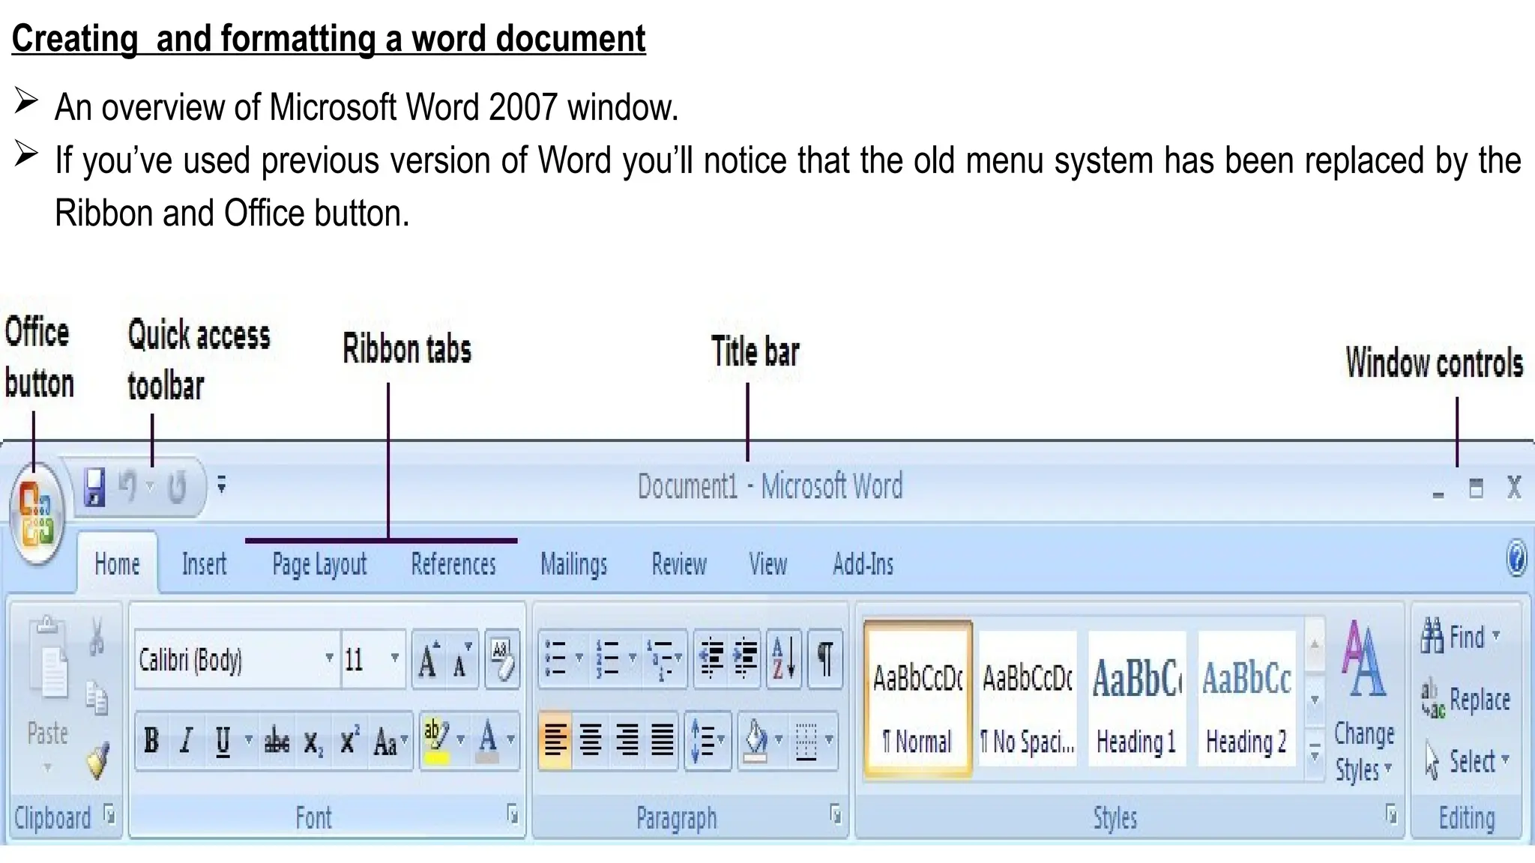Toggle Italic formatting
Screen dimensions: 1535x863
(x=187, y=740)
